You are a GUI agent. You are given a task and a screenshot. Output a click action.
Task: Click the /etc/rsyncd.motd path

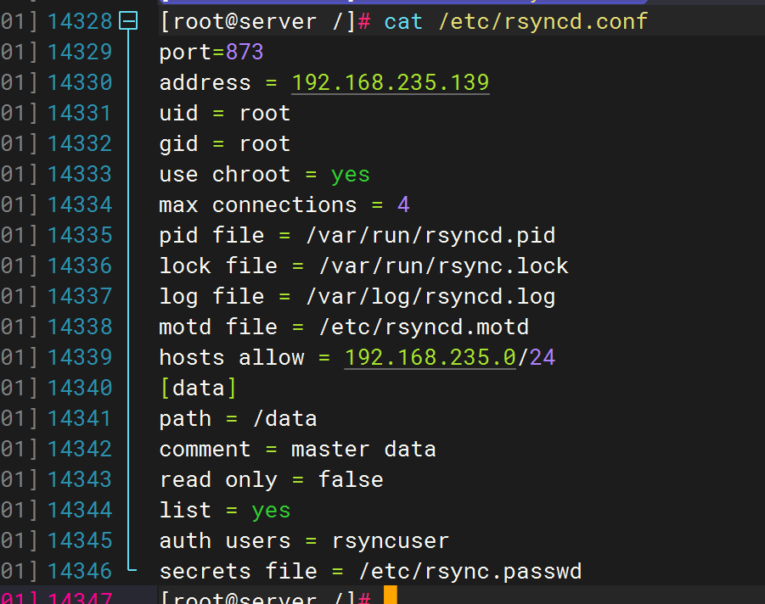(x=424, y=327)
